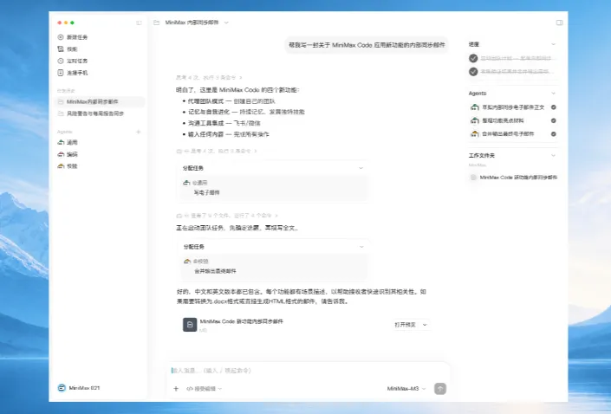
Task: Click the green agent icon in first 分配任务 card
Action: pyautogui.click(x=186, y=183)
